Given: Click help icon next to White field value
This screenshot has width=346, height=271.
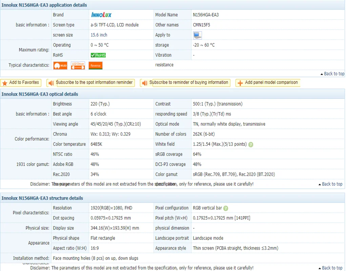Looking at the screenshot, I should [x=251, y=145].
